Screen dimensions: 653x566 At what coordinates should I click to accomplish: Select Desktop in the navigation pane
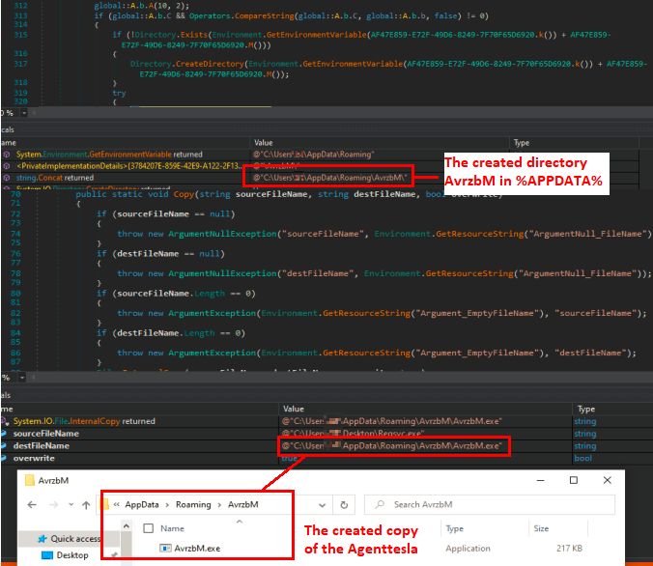pos(72,555)
